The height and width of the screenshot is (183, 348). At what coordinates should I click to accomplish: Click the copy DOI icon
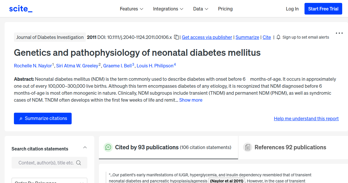176,37
